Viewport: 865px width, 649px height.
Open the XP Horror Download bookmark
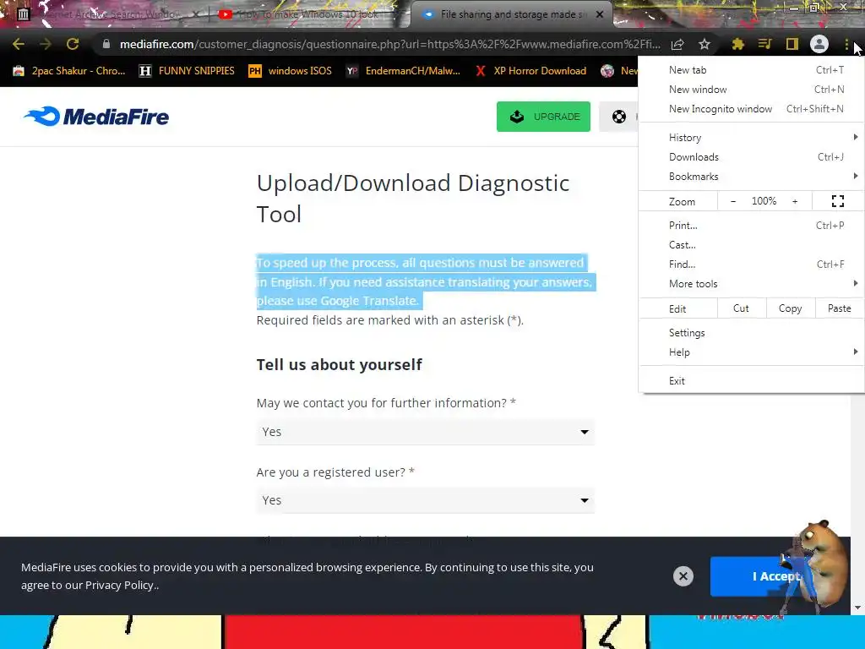530,71
